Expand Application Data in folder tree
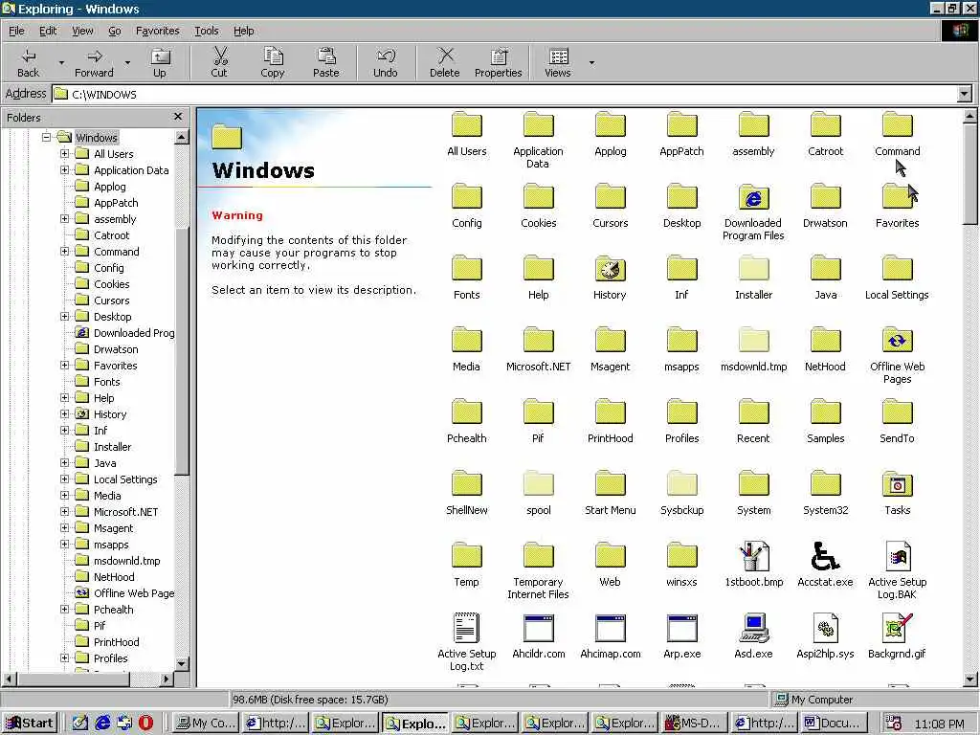Screen dimensions: 980x735 tap(64, 169)
